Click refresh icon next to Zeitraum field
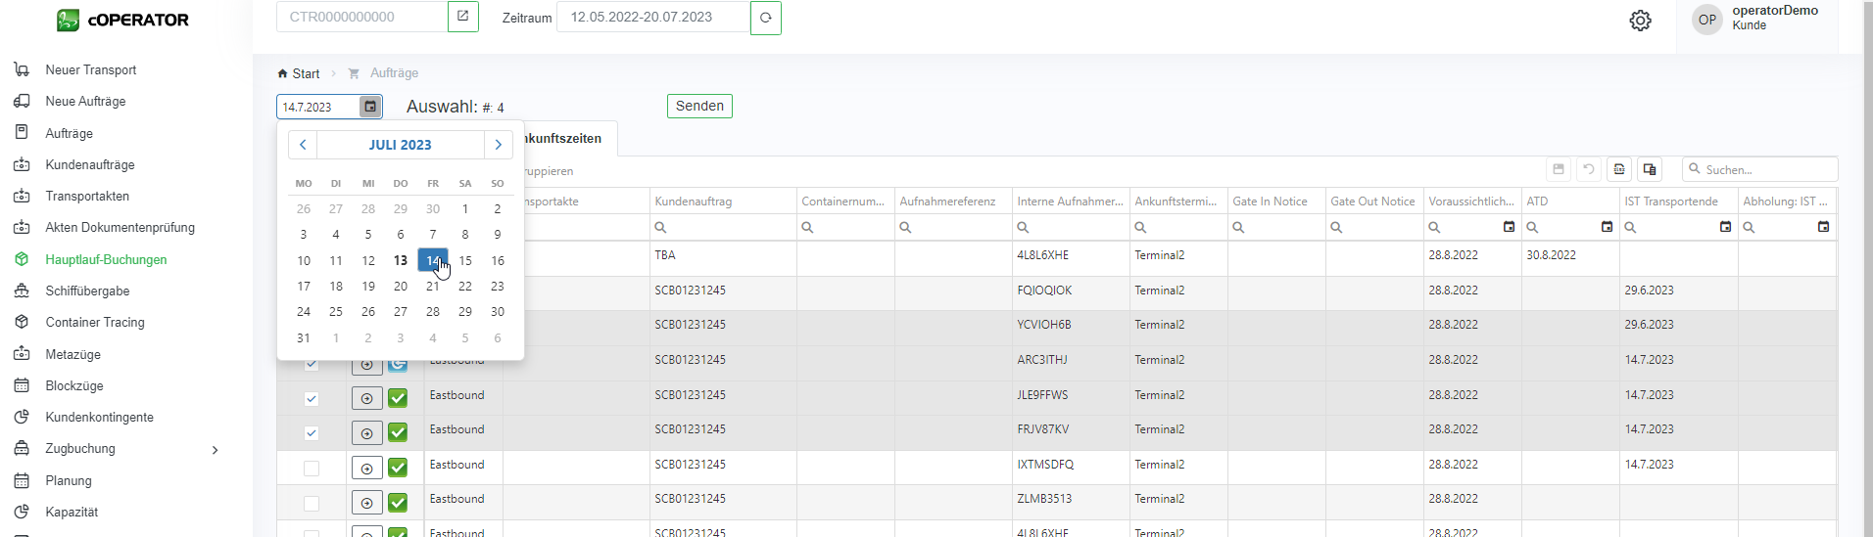Viewport: 1873px width, 537px height. click(765, 18)
